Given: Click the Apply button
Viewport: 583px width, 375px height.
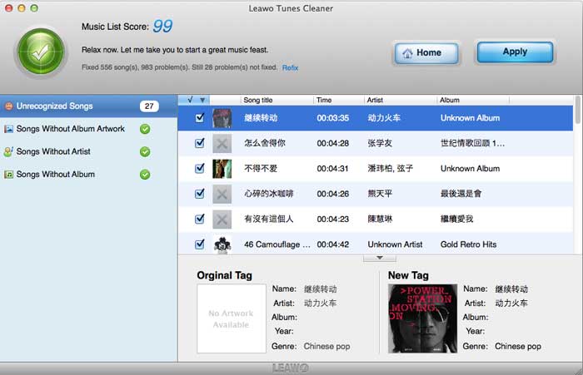Looking at the screenshot, I should pos(515,52).
